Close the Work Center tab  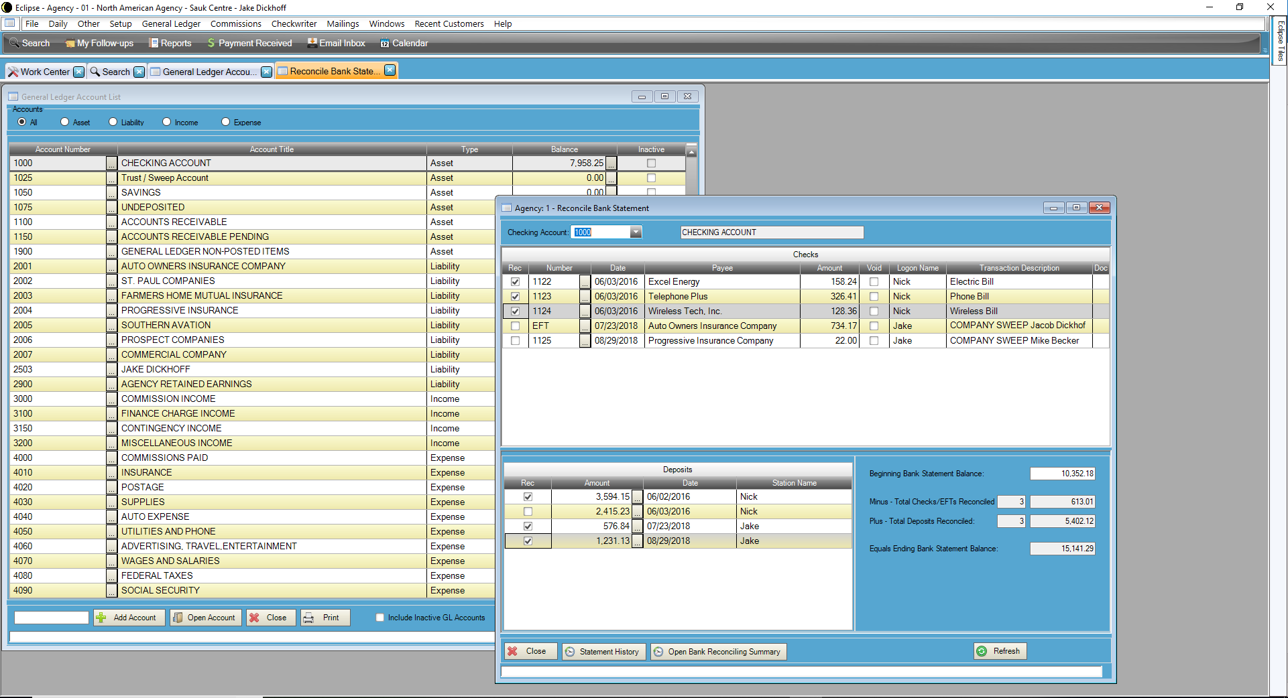[79, 72]
